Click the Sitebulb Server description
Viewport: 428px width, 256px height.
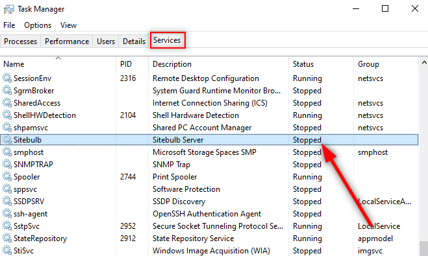(178, 140)
